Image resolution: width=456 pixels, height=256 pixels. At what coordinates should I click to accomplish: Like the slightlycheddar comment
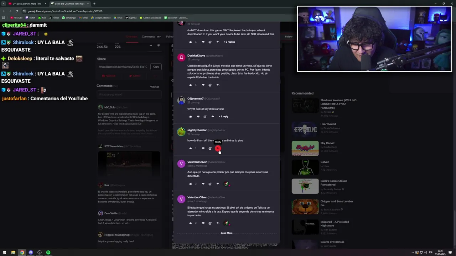[x=191, y=148]
